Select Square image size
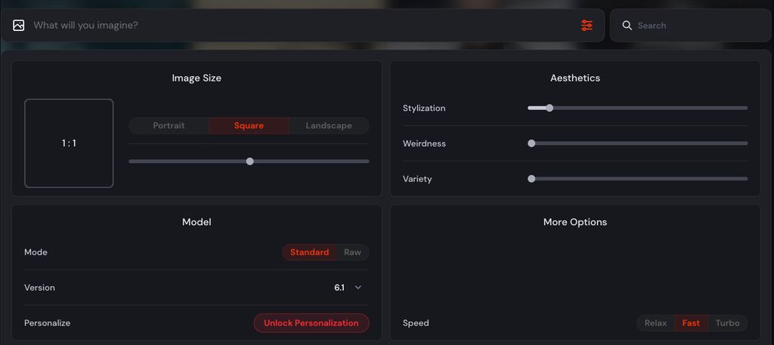The width and height of the screenshot is (774, 345). (249, 126)
